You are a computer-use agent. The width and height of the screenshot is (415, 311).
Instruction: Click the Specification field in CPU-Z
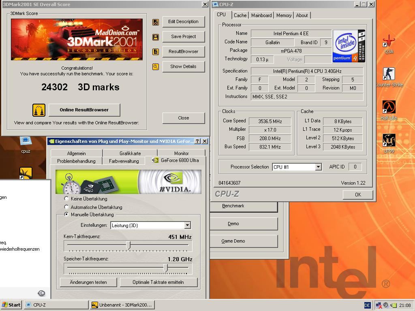(x=307, y=71)
